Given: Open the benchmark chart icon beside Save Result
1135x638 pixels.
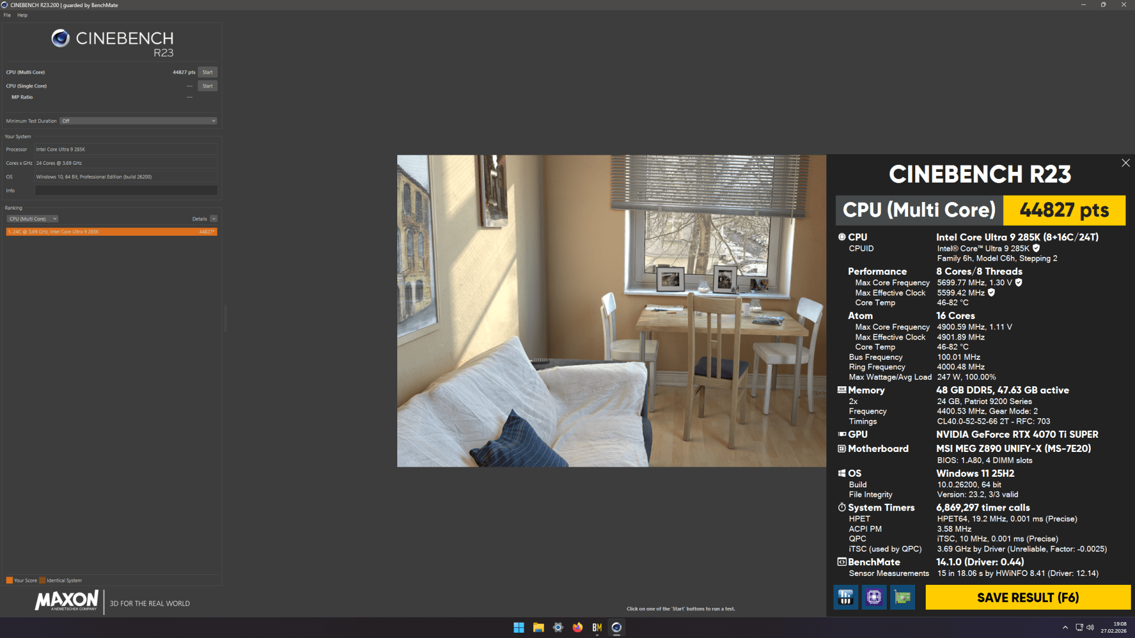Looking at the screenshot, I should pyautogui.click(x=845, y=597).
